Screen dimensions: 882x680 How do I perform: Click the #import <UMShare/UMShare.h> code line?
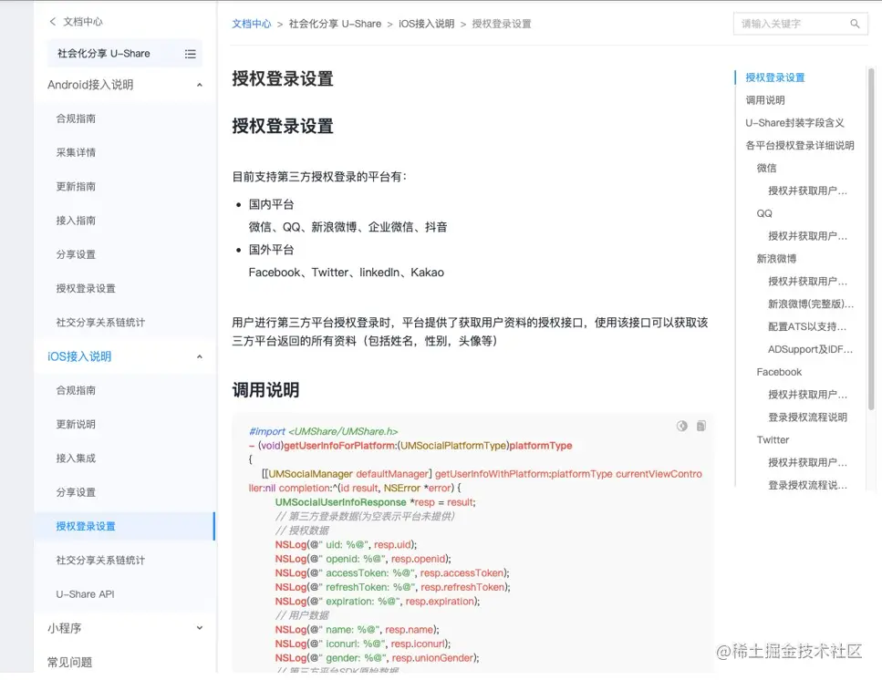click(x=324, y=431)
